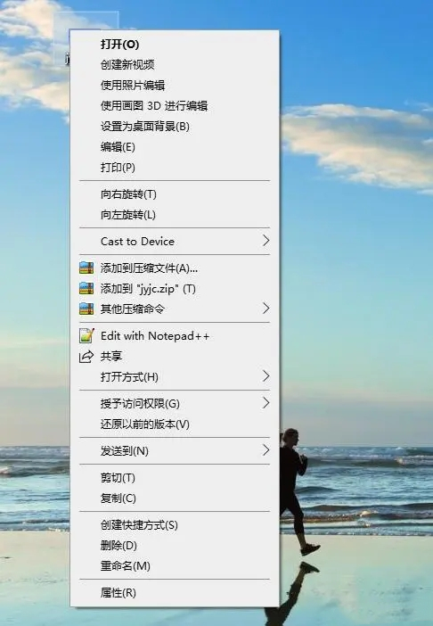Select 向左旋转(L)
Viewport: 433px width, 626px height.
click(128, 215)
